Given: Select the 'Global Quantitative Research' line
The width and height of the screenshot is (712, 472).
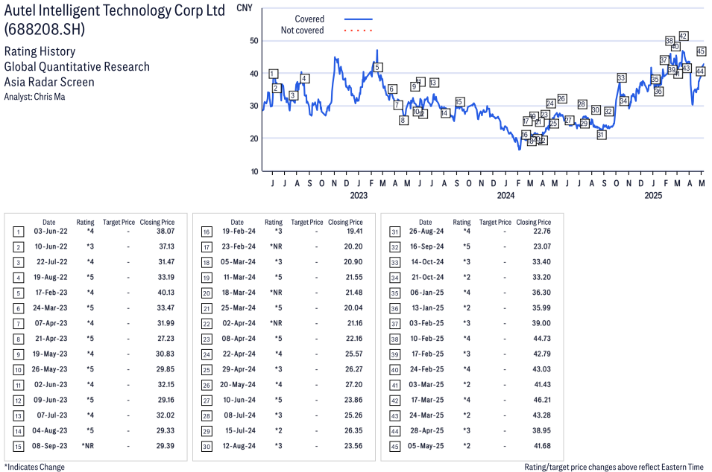Looking at the screenshot, I should coord(77,67).
